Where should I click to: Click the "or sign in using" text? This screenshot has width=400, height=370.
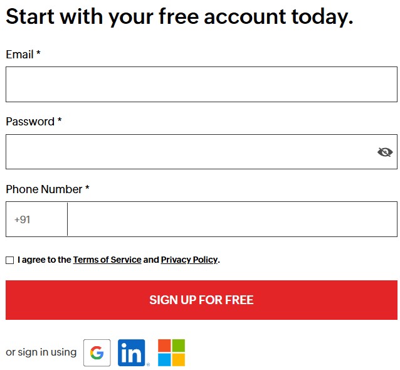coord(41,352)
